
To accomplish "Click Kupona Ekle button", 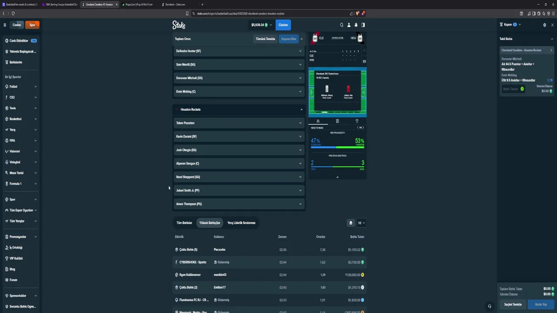I will 289,39.
